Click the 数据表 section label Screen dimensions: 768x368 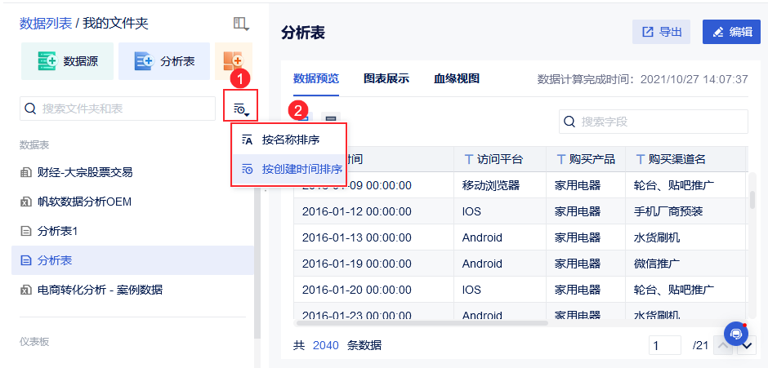(x=34, y=145)
